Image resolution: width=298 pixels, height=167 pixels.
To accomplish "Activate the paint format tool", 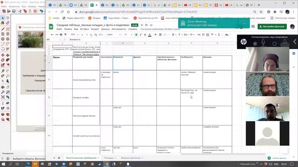I will coord(65,35).
